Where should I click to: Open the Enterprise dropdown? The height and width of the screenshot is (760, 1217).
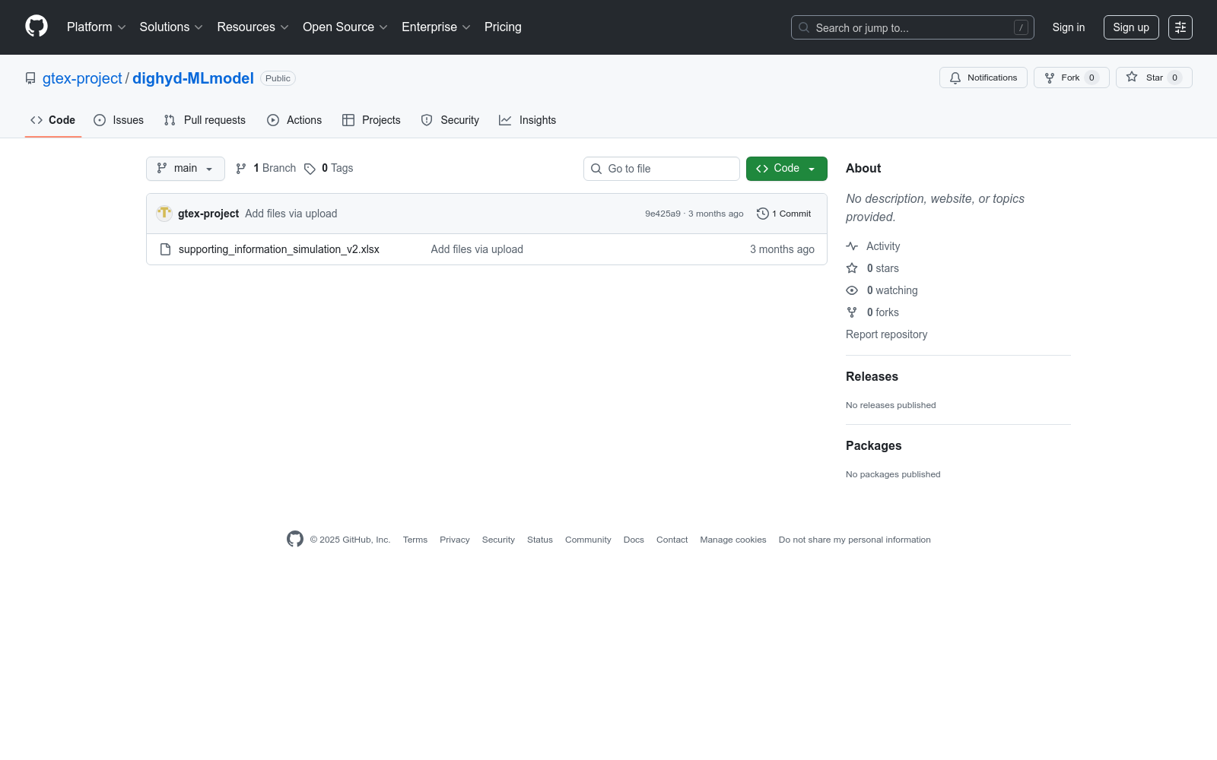pos(437,27)
